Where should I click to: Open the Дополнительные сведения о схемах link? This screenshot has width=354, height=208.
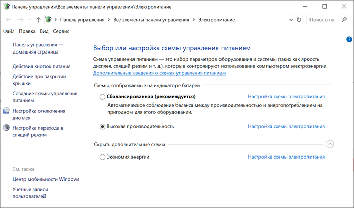[159, 73]
